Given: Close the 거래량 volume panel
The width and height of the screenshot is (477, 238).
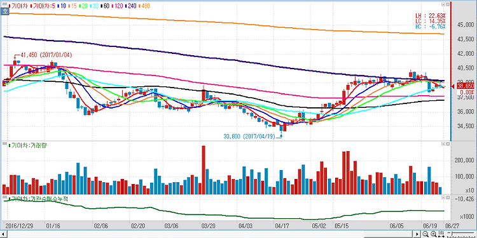Looking at the screenshot, I should click(448, 145).
